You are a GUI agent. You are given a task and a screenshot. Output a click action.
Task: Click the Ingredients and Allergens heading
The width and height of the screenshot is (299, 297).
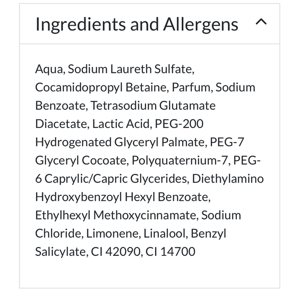click(x=137, y=24)
